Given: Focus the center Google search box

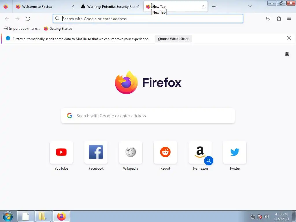Looking at the screenshot, I should (x=148, y=116).
